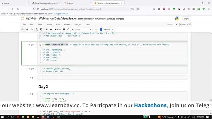Open the browser hamburger menu

tap(209, 9)
